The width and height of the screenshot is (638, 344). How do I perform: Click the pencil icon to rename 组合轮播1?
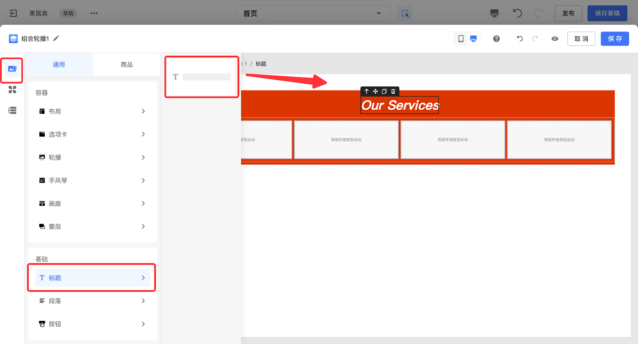(56, 38)
